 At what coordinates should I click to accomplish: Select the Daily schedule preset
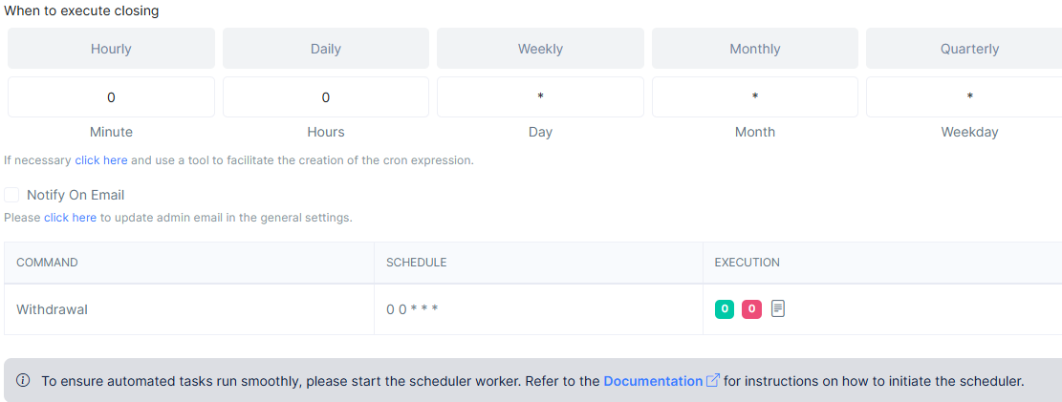(x=326, y=49)
